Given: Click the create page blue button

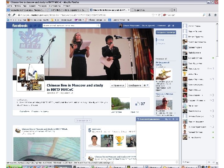Looking at the screenshot, I should pyautogui.click(x=166, y=32).
